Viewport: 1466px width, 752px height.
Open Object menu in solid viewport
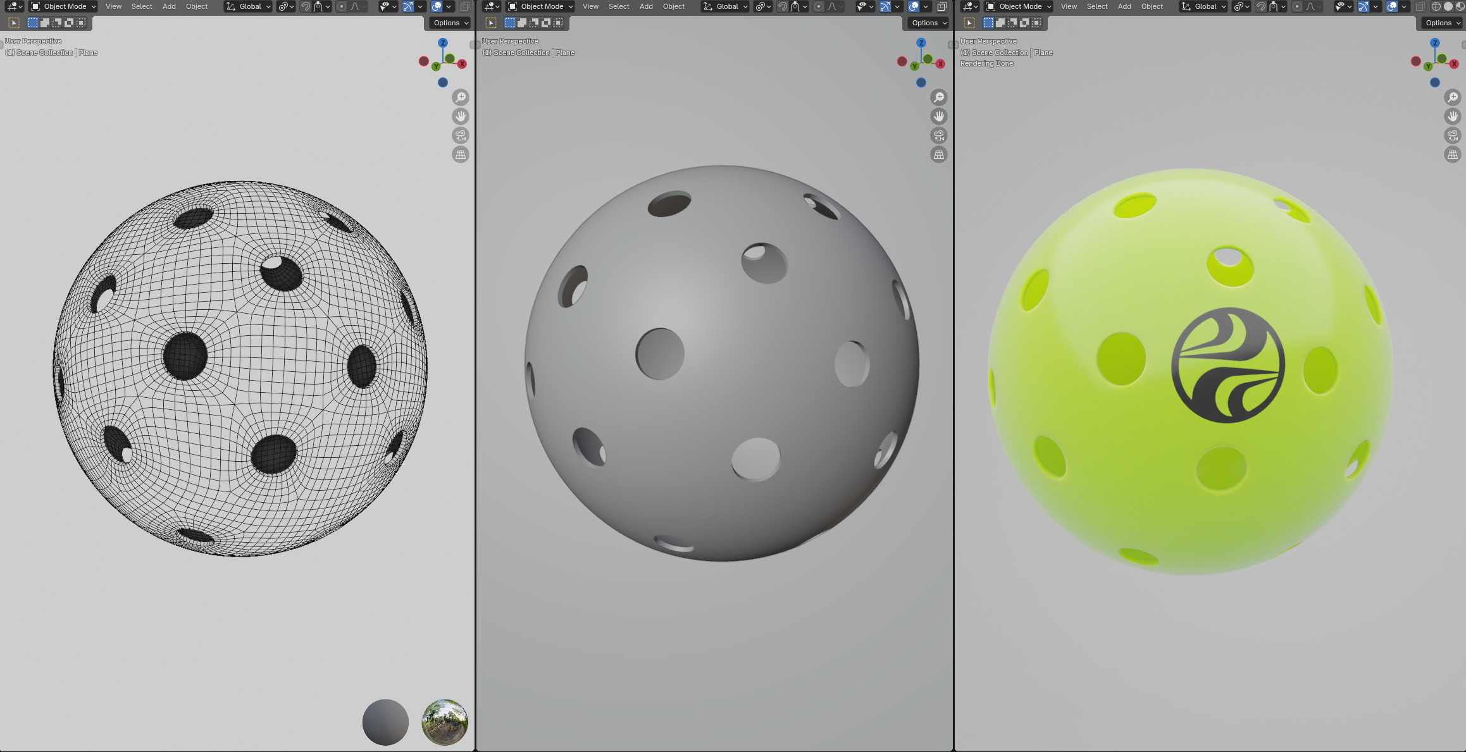click(674, 6)
